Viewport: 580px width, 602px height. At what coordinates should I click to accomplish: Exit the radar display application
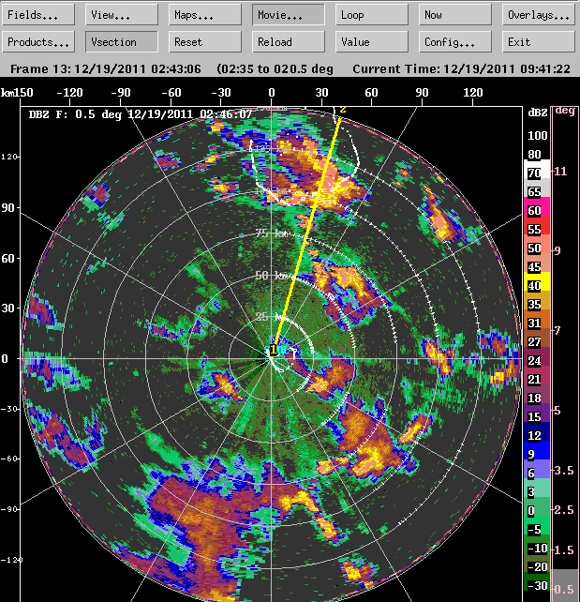(x=541, y=41)
